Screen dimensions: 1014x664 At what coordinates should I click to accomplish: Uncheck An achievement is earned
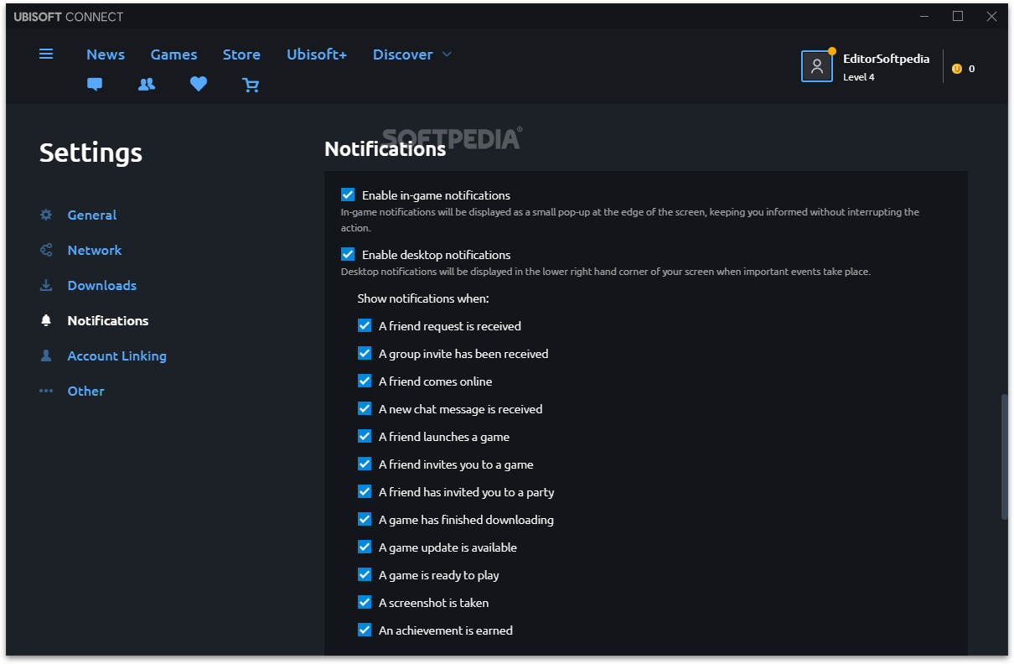click(x=365, y=630)
